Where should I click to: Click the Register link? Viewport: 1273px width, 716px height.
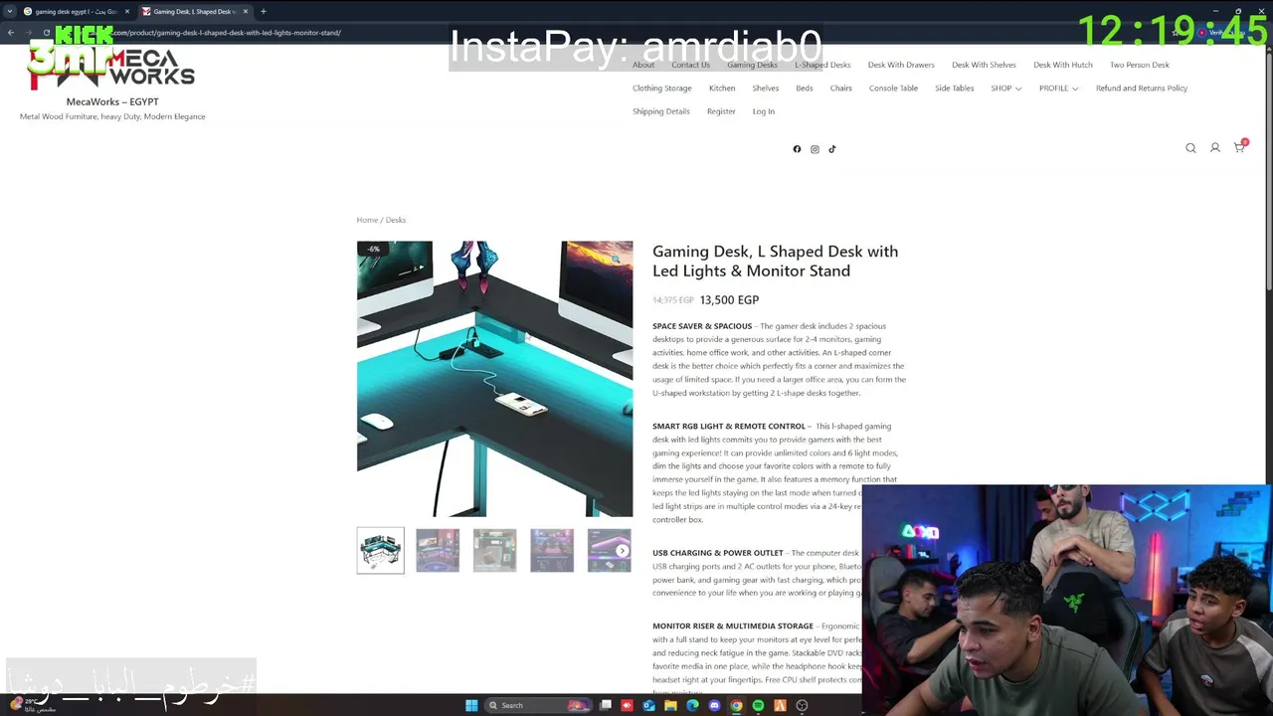coord(721,111)
